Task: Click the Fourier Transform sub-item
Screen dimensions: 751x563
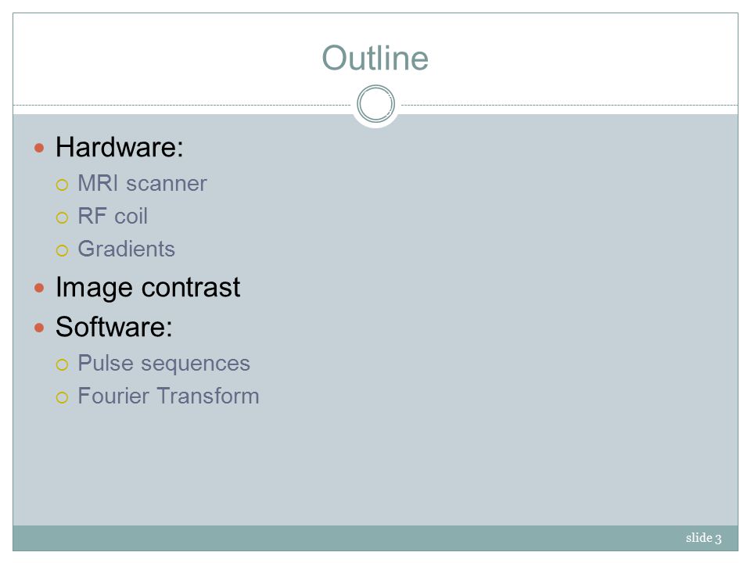Action: [168, 396]
